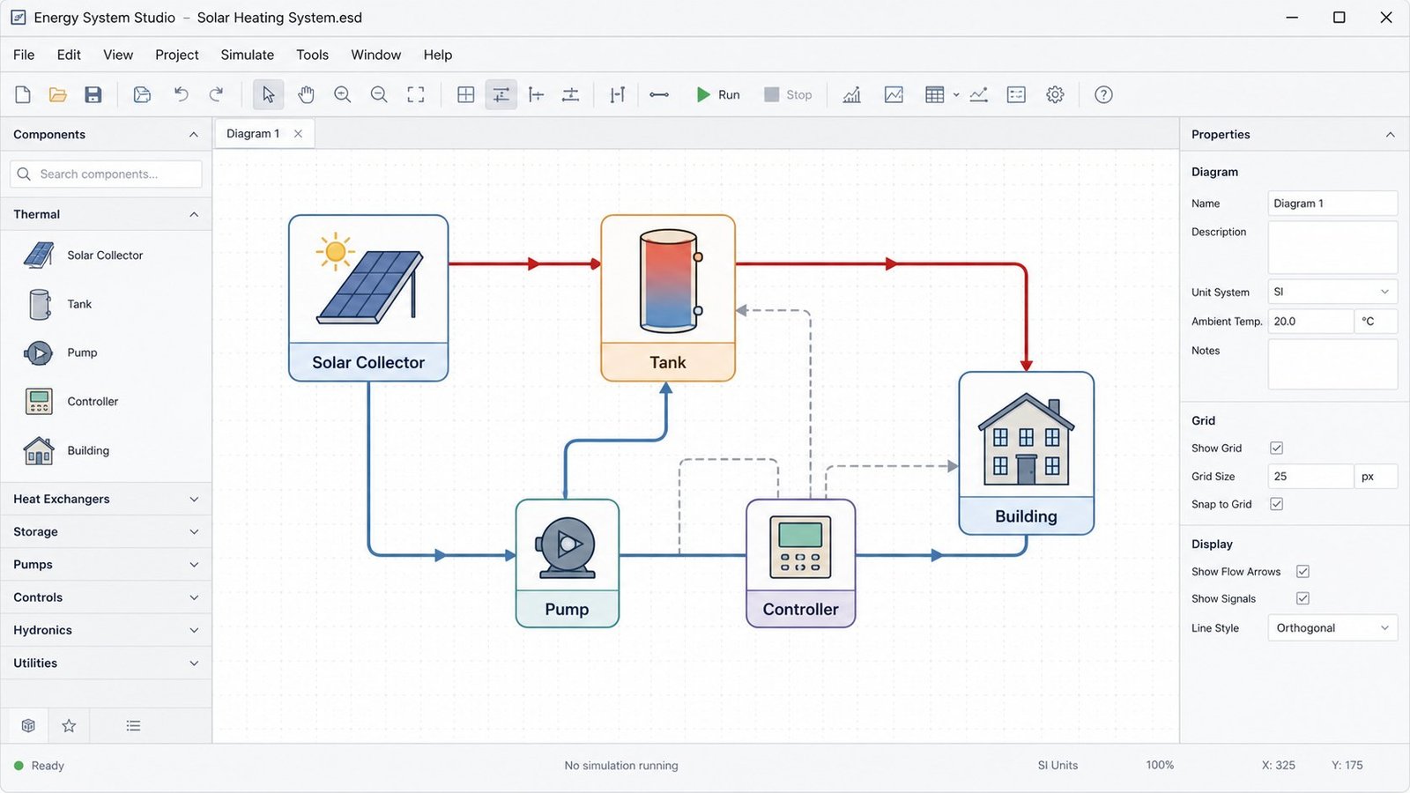This screenshot has height=793, width=1410.
Task: Click the connector line tool icon
Action: (x=659, y=94)
